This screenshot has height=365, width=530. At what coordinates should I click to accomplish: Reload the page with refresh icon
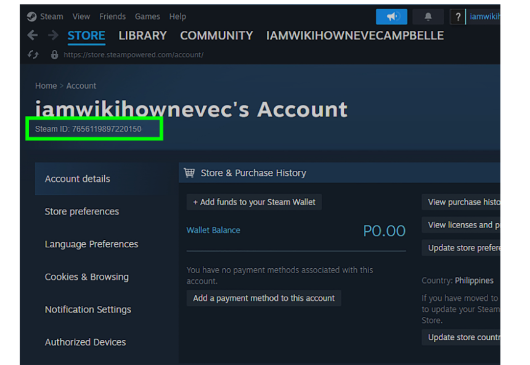33,55
